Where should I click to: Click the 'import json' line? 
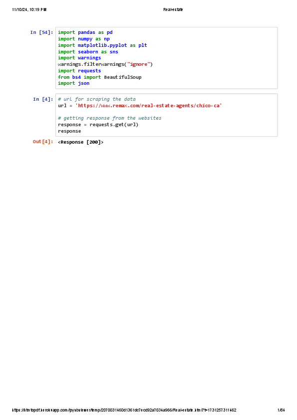(x=74, y=83)
